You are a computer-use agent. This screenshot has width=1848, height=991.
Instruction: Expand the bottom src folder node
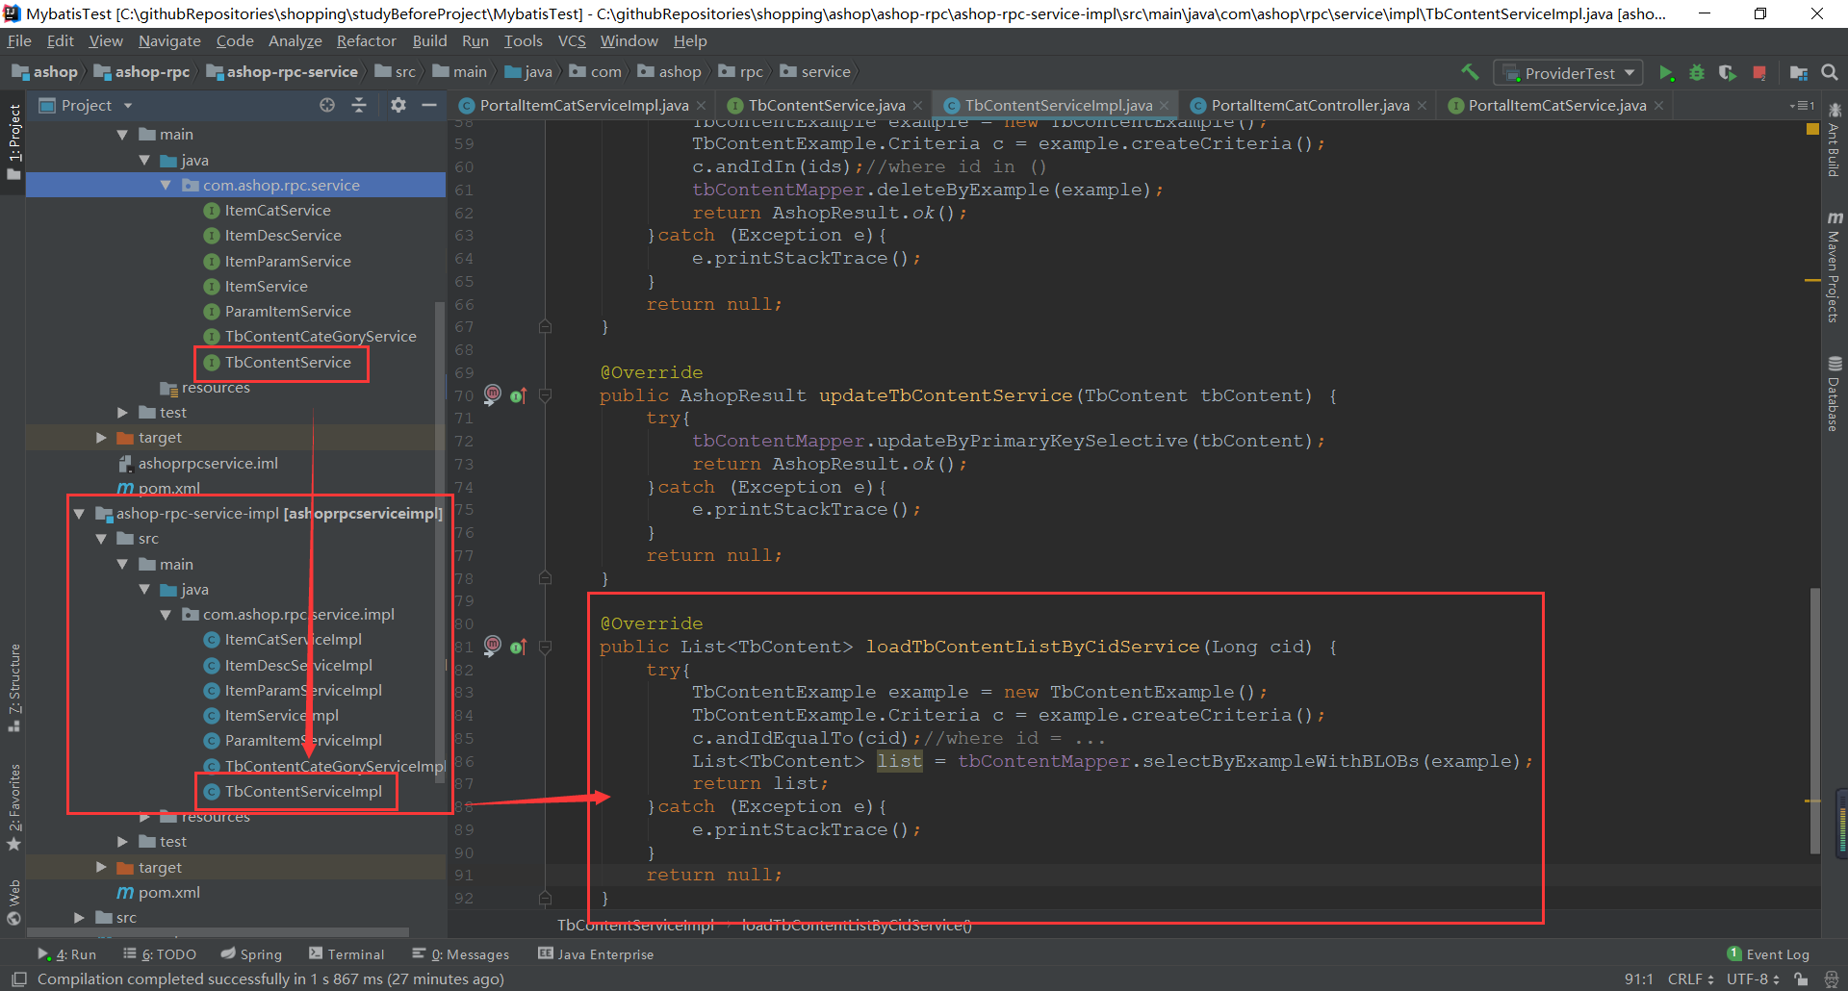click(79, 918)
